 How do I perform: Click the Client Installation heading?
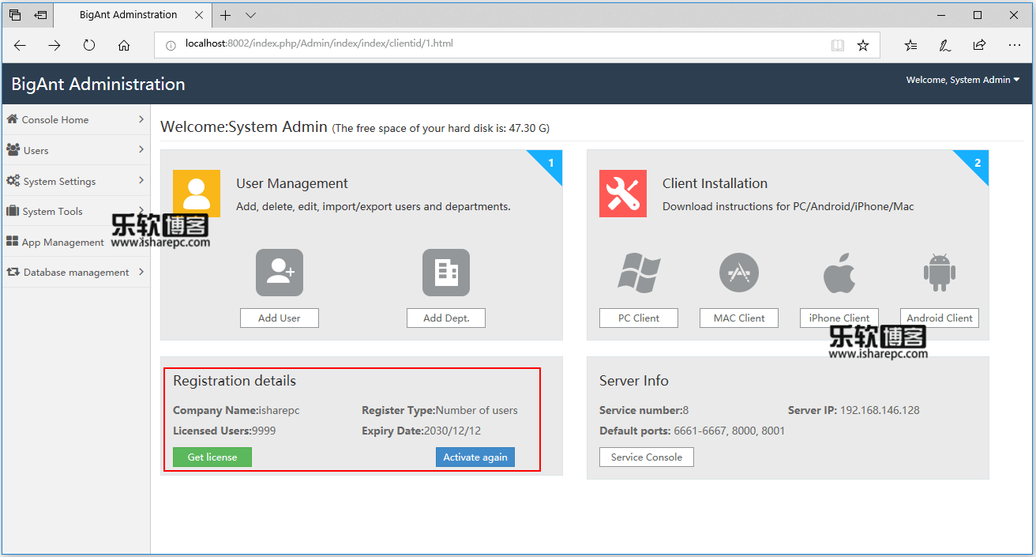715,183
